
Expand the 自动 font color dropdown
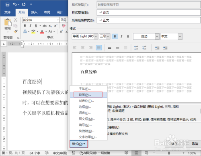(x=157, y=36)
